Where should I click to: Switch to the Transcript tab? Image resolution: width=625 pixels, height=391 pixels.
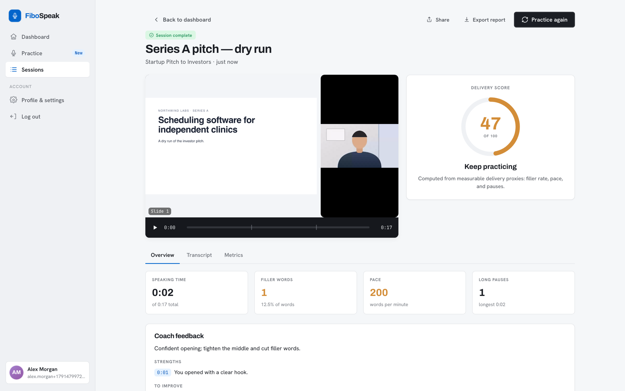tap(199, 255)
